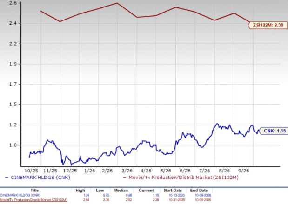Click the High column header

tap(80, 190)
